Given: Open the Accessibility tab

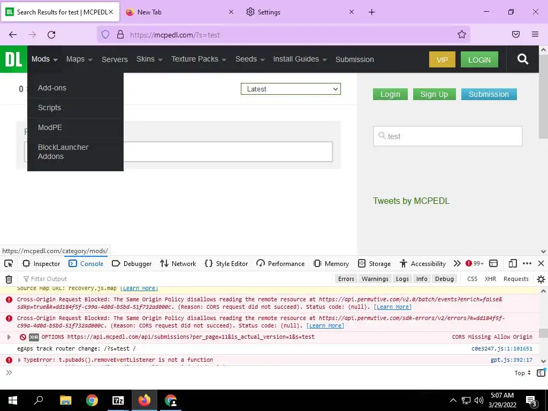Looking at the screenshot, I should [x=423, y=263].
